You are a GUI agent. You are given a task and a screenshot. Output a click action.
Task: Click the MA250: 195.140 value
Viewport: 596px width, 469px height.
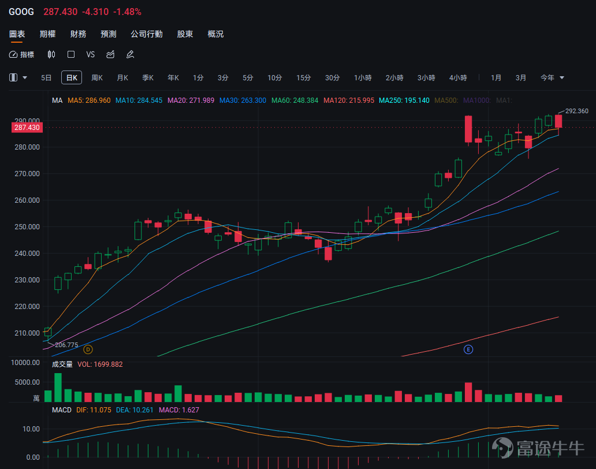(404, 100)
